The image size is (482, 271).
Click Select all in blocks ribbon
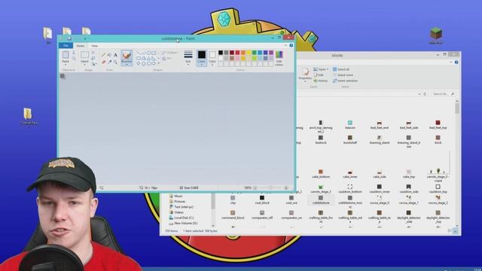click(341, 69)
